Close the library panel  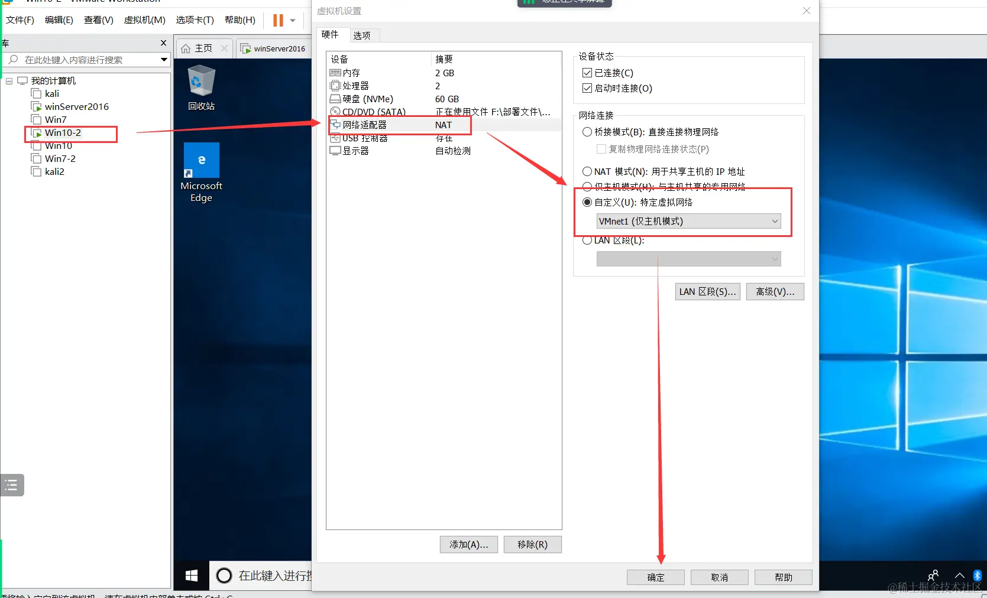pos(164,43)
